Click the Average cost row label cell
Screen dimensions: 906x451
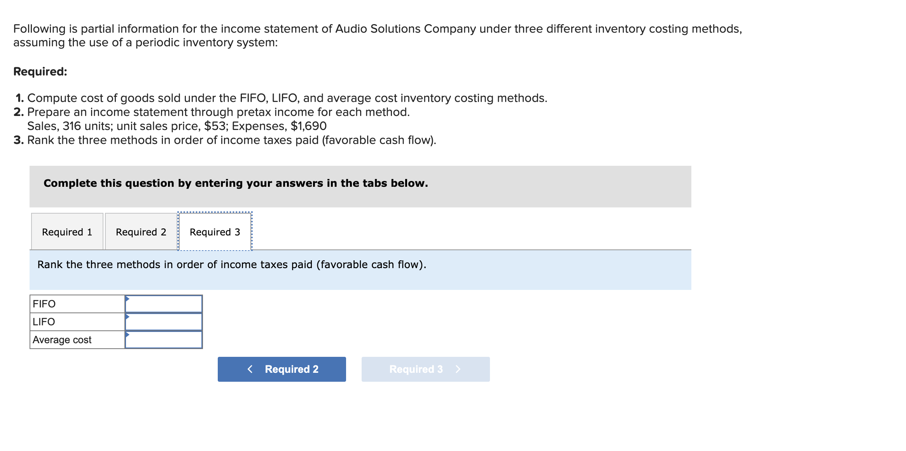[x=77, y=340]
